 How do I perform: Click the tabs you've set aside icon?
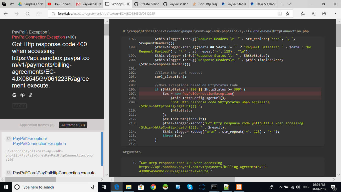pyautogui.click(x=4, y=4)
